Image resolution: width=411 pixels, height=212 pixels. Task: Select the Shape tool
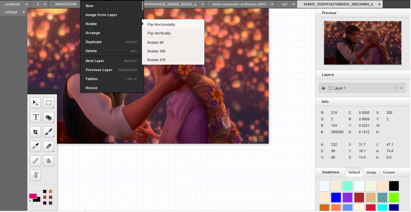click(49, 117)
